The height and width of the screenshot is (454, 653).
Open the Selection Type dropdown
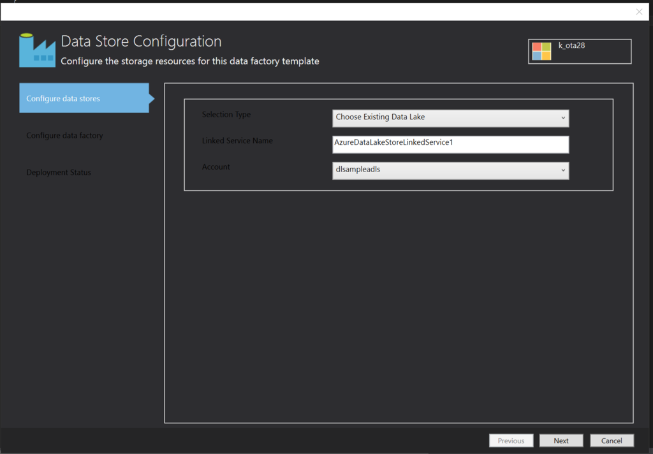[x=451, y=118]
